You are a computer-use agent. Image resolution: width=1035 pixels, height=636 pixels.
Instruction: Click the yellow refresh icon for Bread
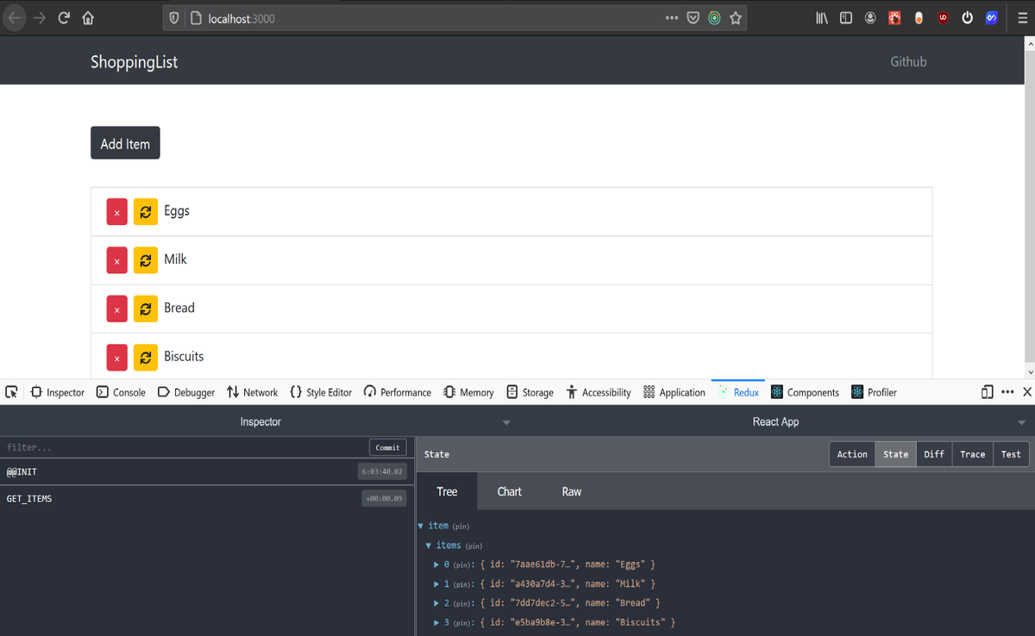[146, 309]
